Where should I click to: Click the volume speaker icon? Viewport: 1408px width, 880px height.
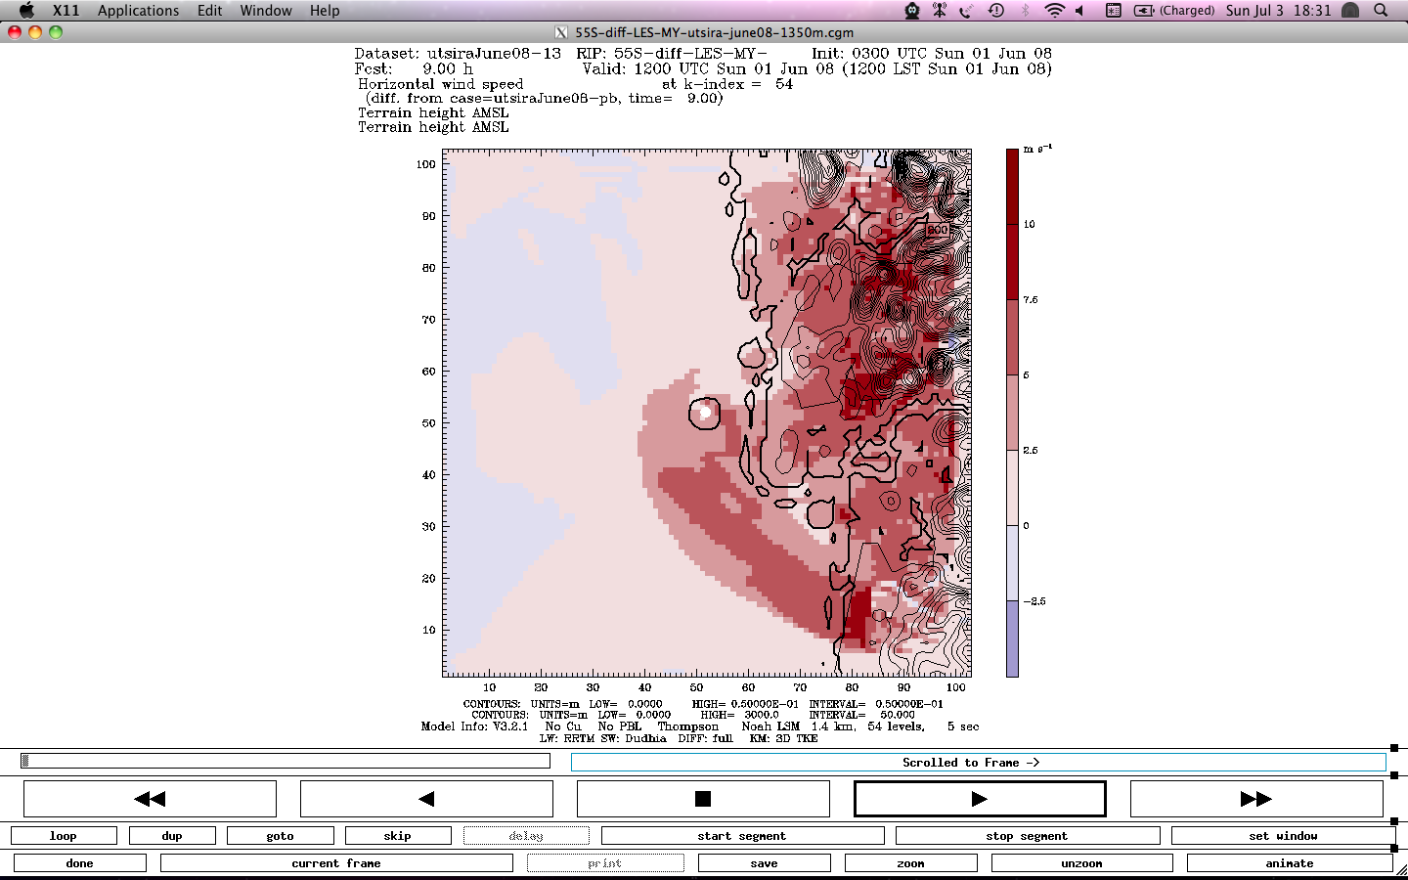(x=1079, y=11)
